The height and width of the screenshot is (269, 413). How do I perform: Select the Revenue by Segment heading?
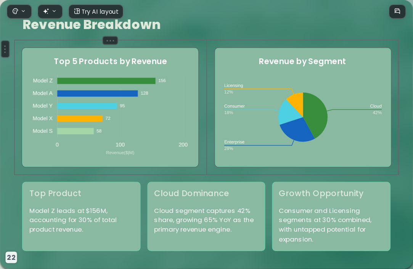point(302,61)
